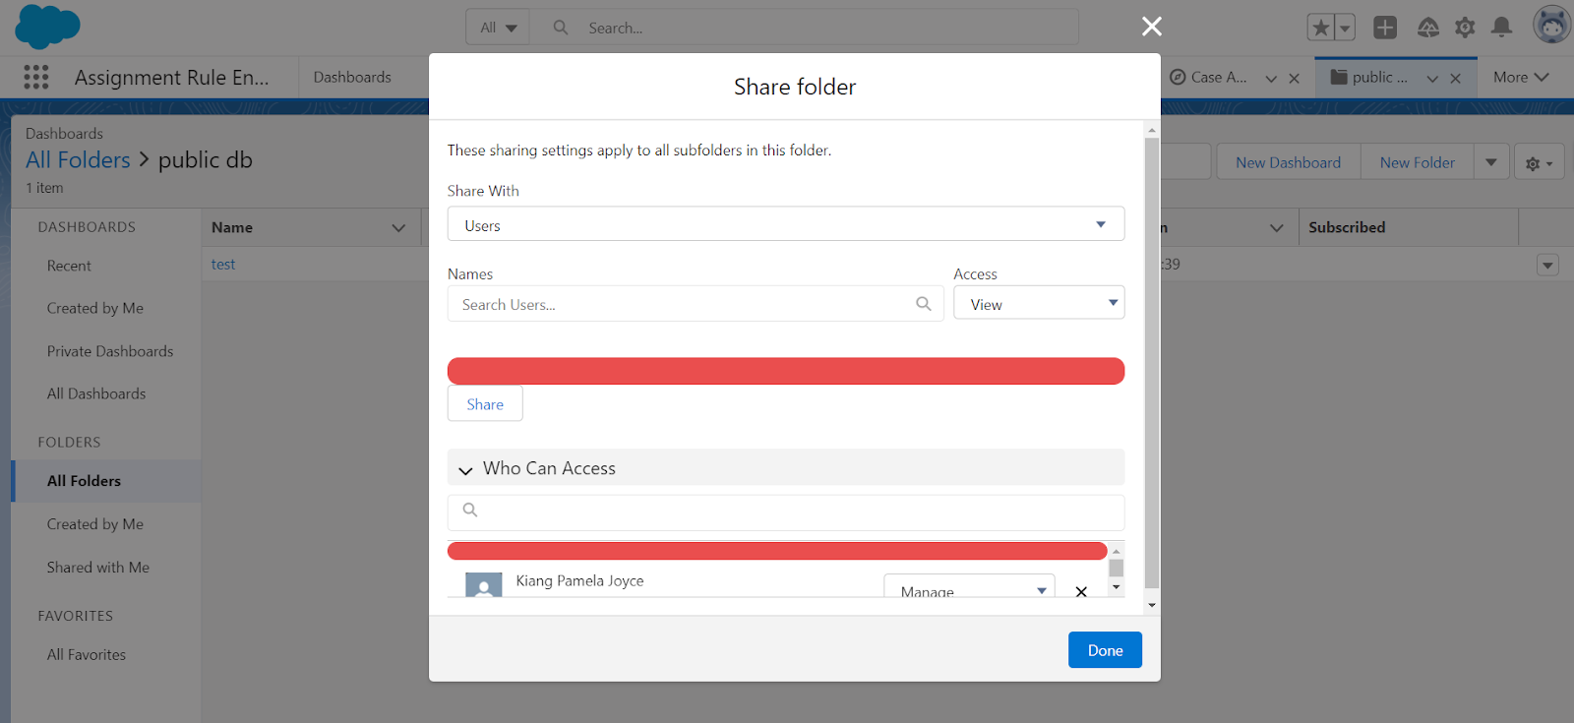The width and height of the screenshot is (1574, 723).
Task: Open Case A... tab dropdown chevron
Action: (1271, 78)
